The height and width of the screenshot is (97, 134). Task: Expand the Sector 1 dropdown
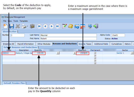[132, 53]
